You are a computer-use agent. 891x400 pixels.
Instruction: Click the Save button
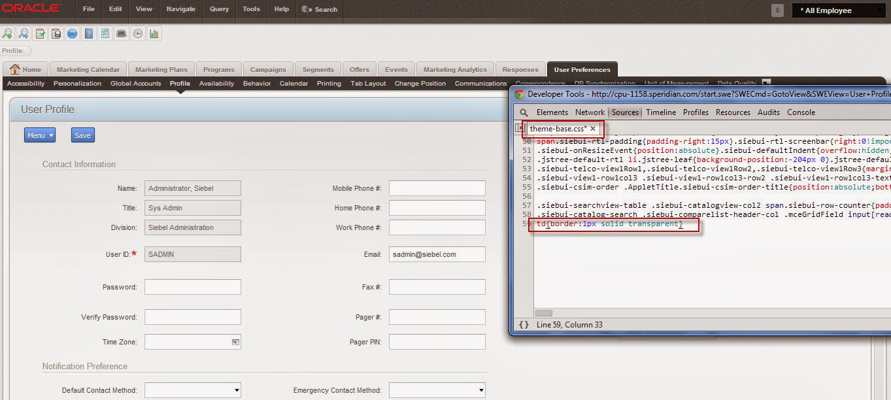click(83, 135)
